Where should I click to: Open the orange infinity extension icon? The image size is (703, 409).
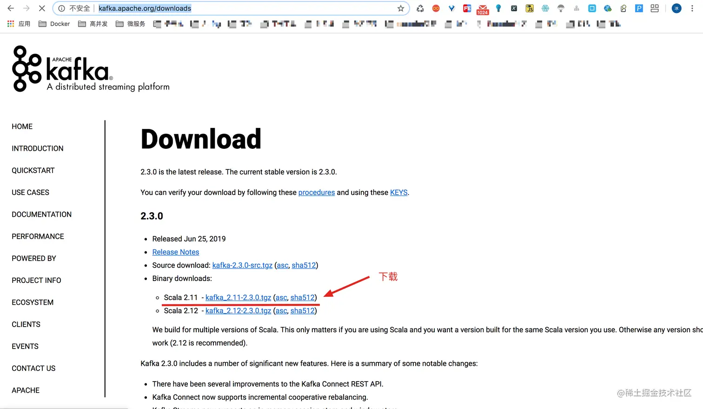pyautogui.click(x=436, y=8)
